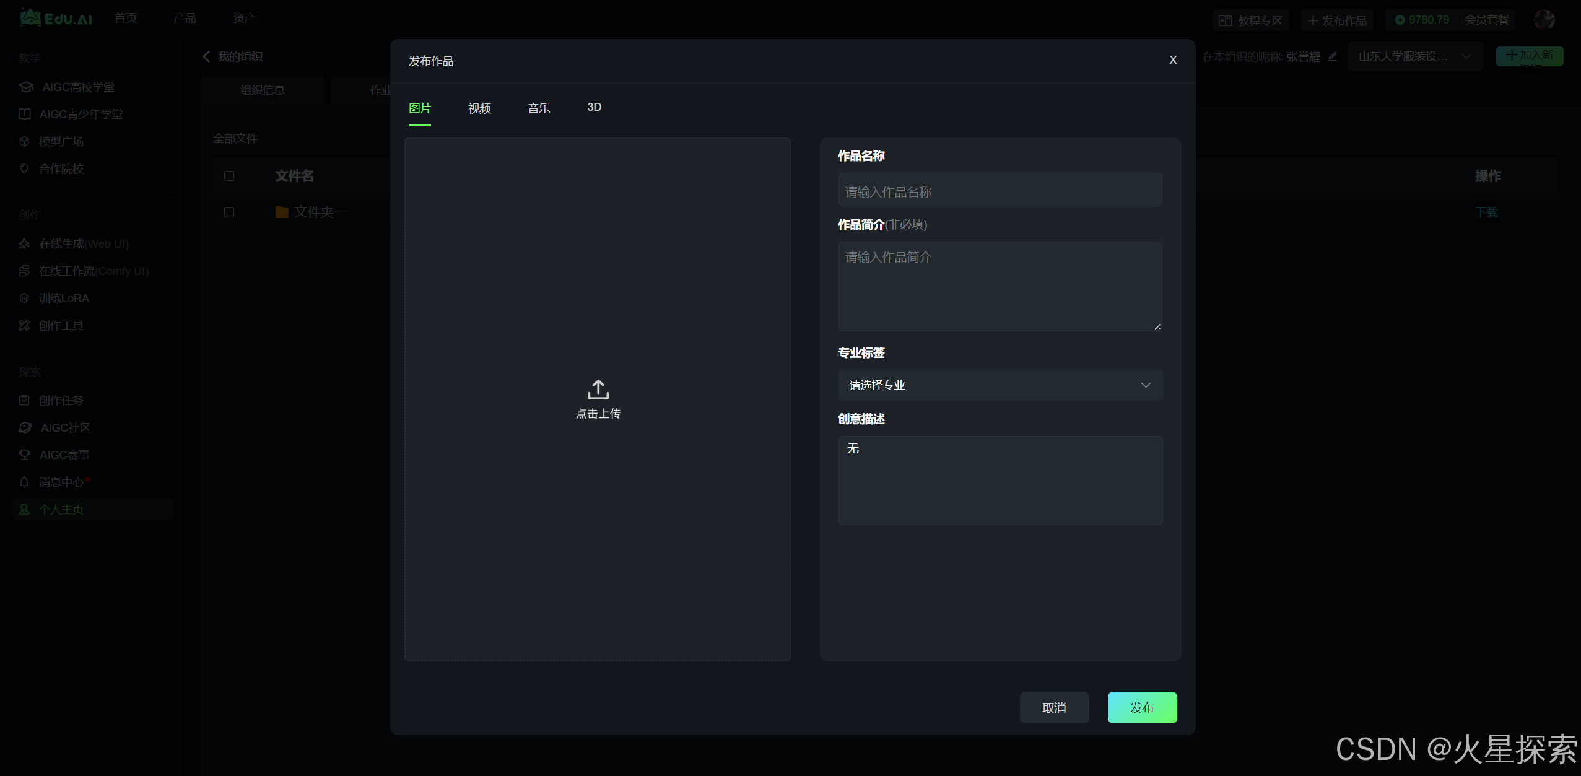Click the 作品简介 textarea resize handle
The image size is (1581, 776).
pos(1157,326)
